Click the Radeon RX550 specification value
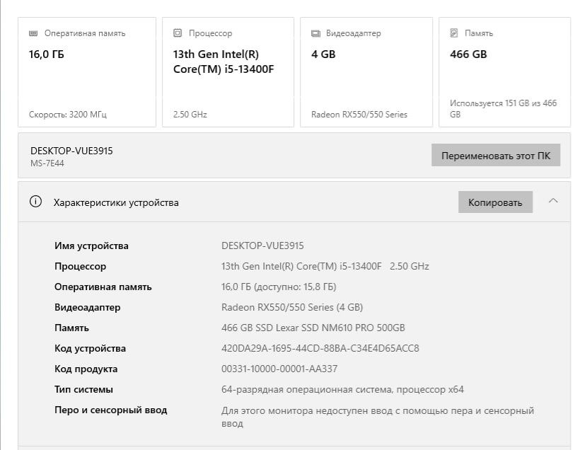Viewport: 575px width, 450px height. pyautogui.click(x=291, y=307)
